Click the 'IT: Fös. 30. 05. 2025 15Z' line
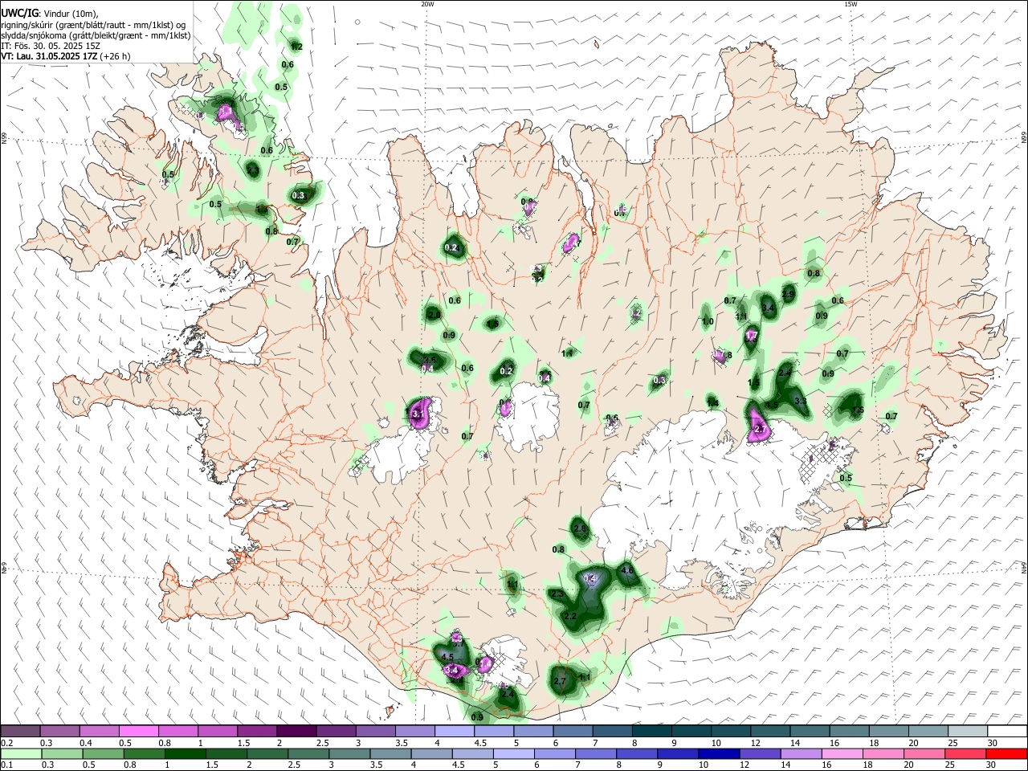Screen dimensions: 1028x771 coord(51,46)
